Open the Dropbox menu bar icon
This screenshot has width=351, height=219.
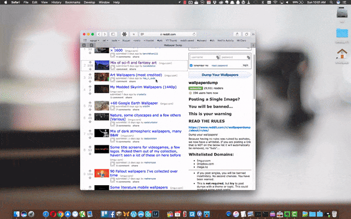(215, 2)
